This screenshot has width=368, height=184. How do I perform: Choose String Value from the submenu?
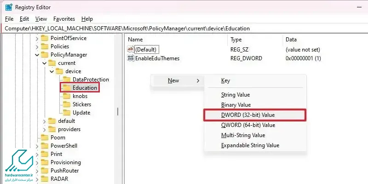pos(255,95)
